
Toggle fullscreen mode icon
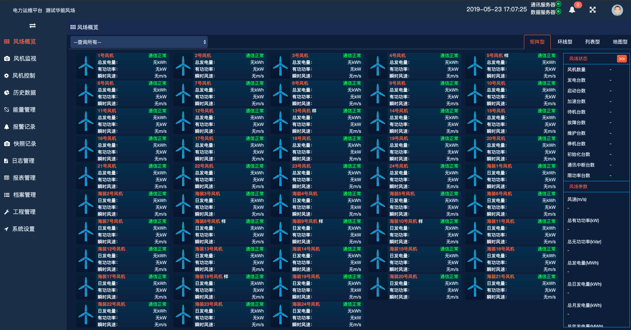pos(593,10)
